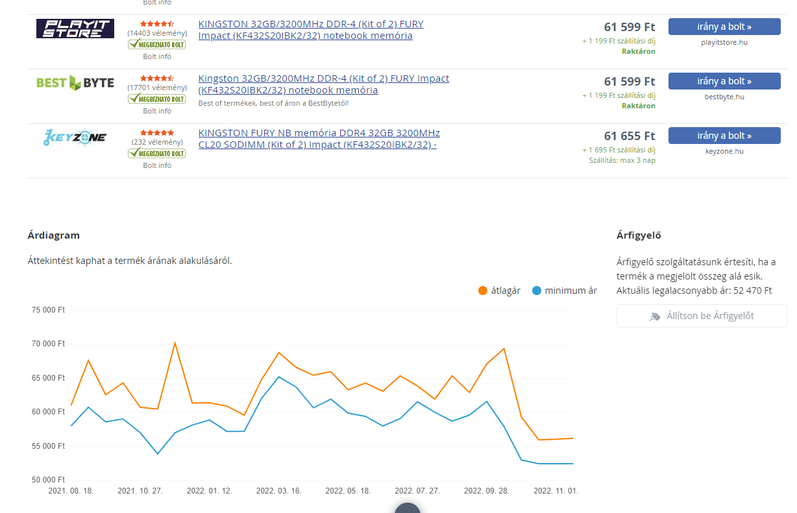Click star rating in the Best Byte row
This screenshot has width=797, height=513.
pyautogui.click(x=157, y=78)
